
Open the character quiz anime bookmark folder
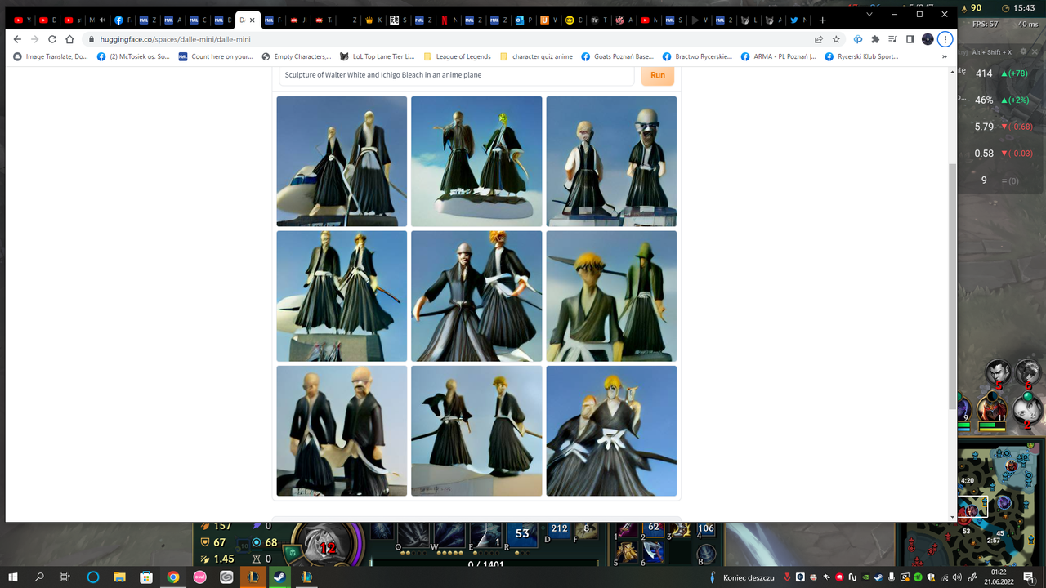pos(536,56)
